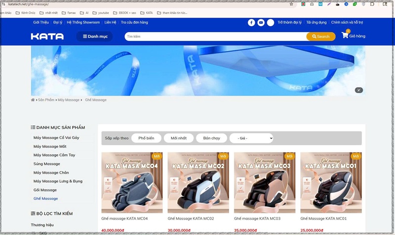This screenshot has width=395, height=235.
Task: Click the home icon in breadcrumb
Action: 33,100
